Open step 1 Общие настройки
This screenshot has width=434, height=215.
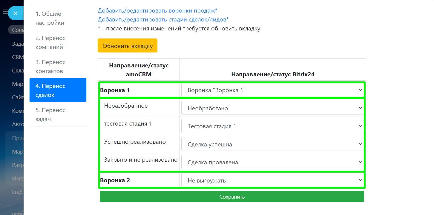(58, 18)
